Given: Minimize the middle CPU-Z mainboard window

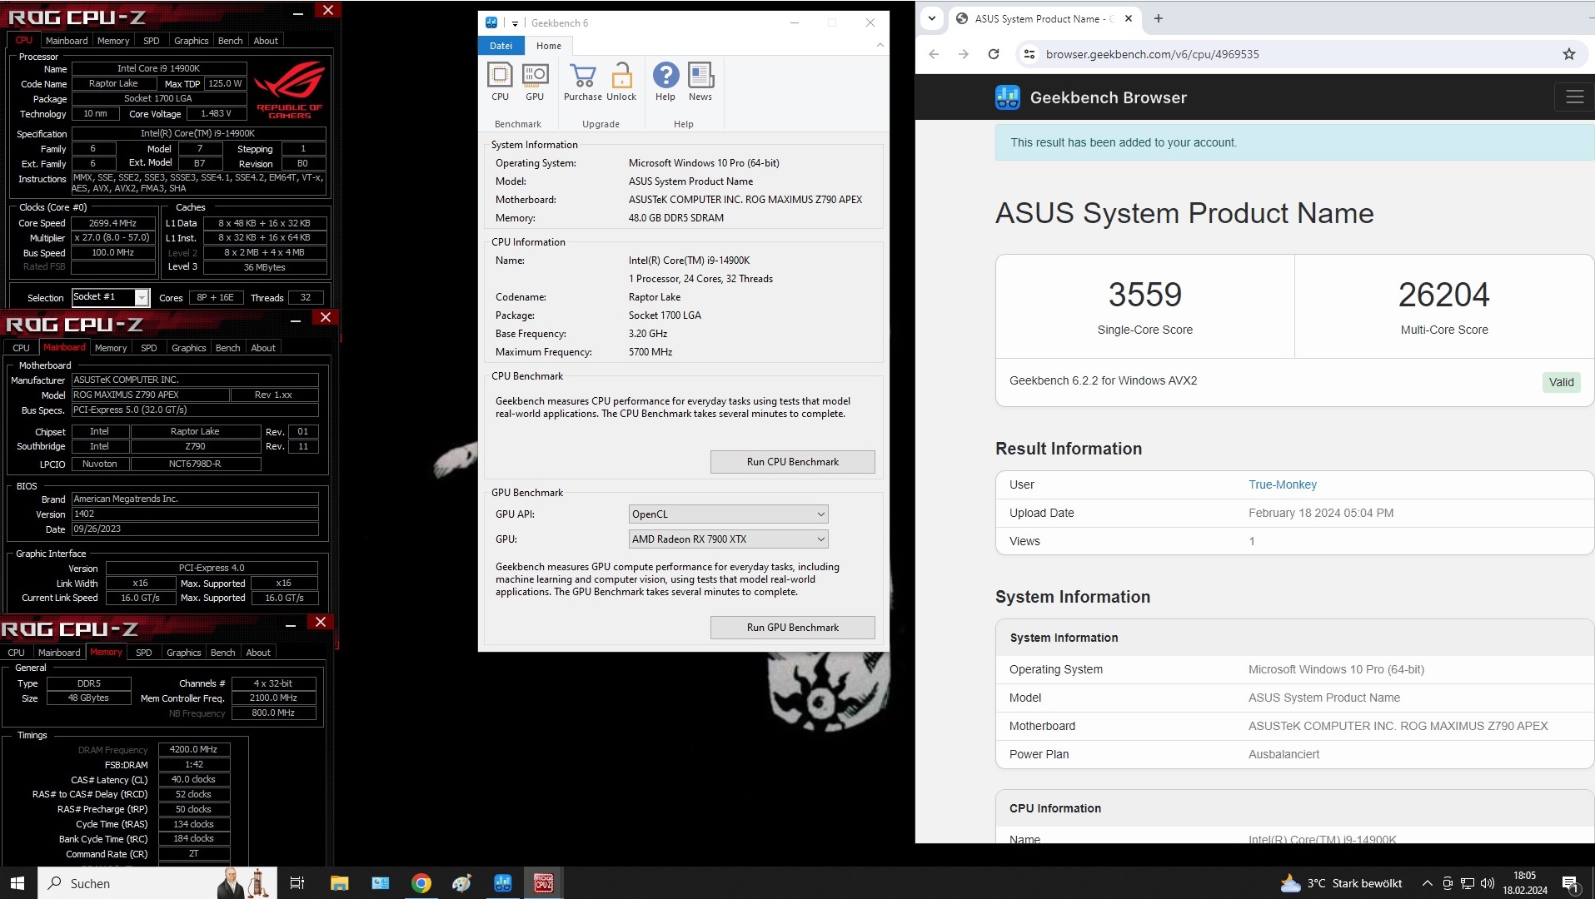Looking at the screenshot, I should 295,320.
